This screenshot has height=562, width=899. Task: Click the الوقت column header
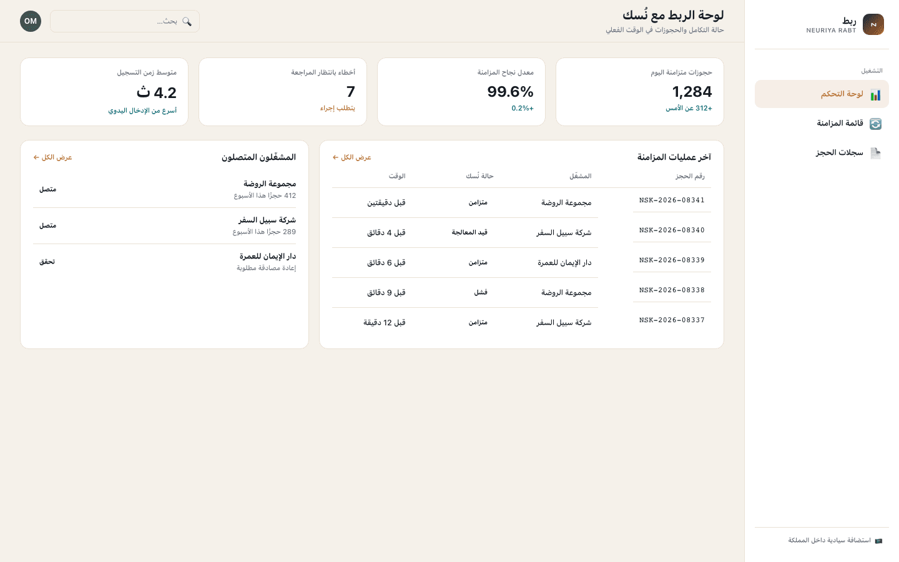point(397,176)
